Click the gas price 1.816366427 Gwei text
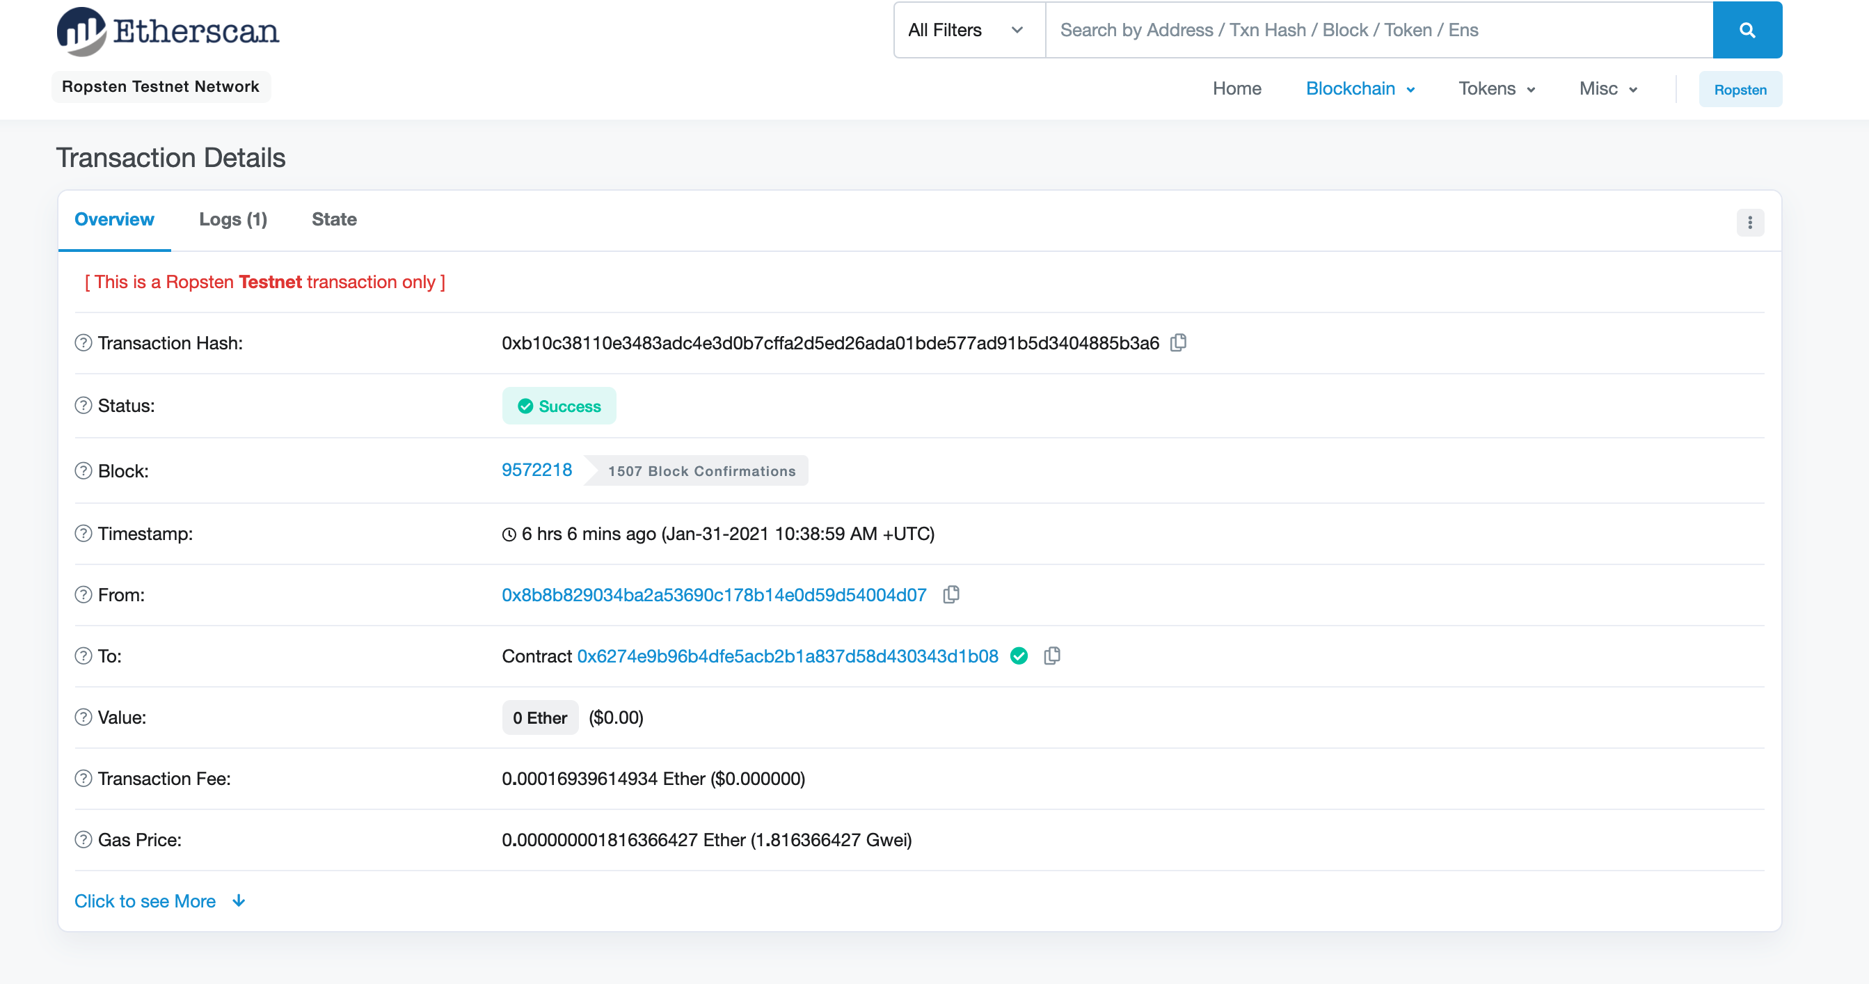Image resolution: width=1869 pixels, height=984 pixels. click(831, 839)
